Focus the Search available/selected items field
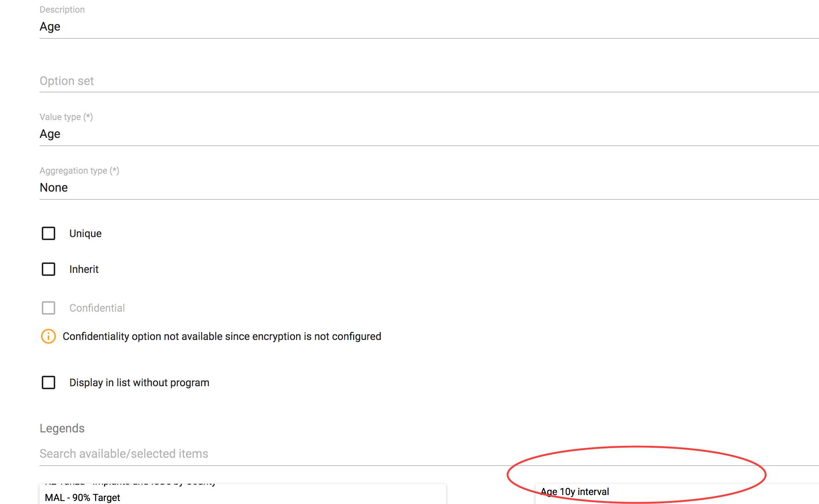 click(429, 454)
